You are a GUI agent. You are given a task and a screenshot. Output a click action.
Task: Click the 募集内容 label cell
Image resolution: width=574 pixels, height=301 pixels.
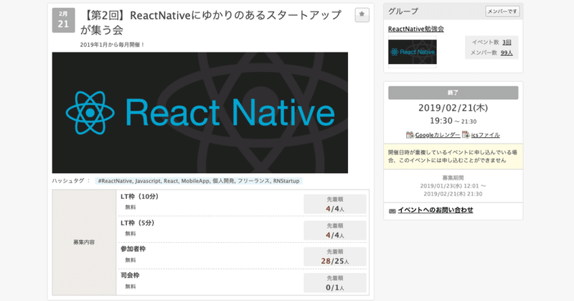coord(84,242)
